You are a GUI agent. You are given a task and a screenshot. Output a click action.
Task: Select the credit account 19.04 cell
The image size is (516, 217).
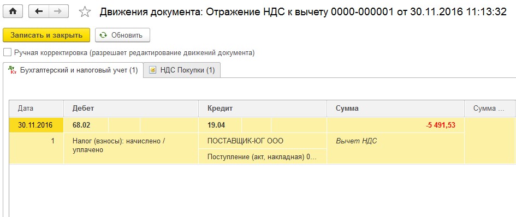(x=220, y=125)
